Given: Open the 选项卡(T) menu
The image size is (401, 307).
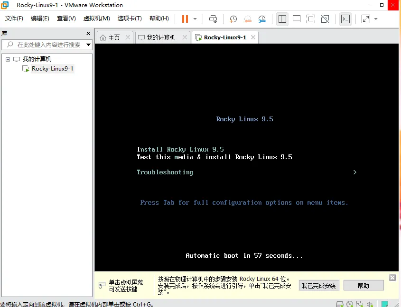Looking at the screenshot, I should [130, 18].
